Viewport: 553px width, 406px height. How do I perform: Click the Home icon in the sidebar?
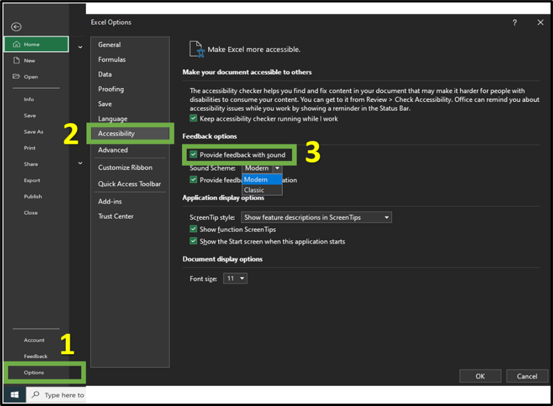[x=17, y=44]
